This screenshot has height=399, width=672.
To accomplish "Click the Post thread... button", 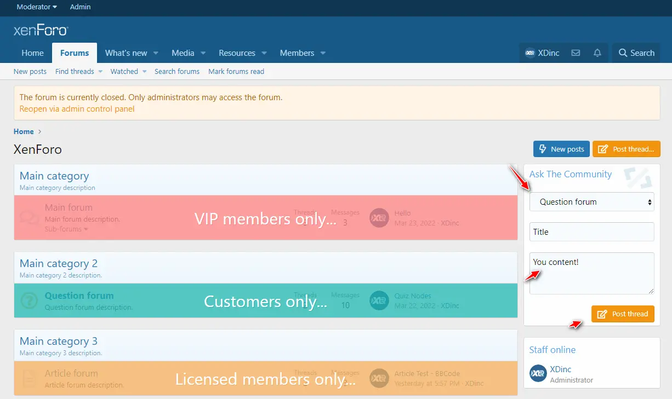I will coord(627,149).
